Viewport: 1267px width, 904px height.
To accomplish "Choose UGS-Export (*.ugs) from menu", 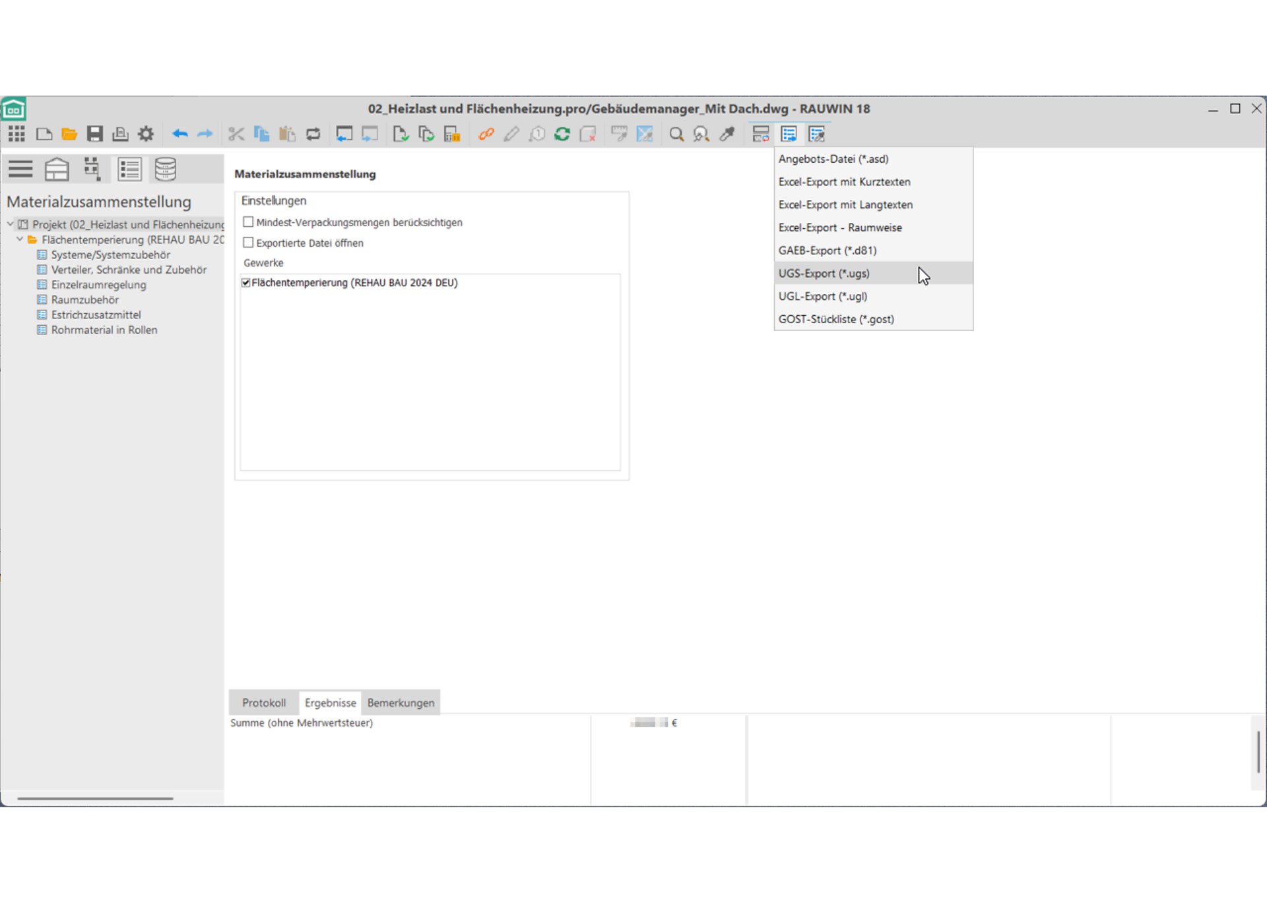I will coord(824,273).
